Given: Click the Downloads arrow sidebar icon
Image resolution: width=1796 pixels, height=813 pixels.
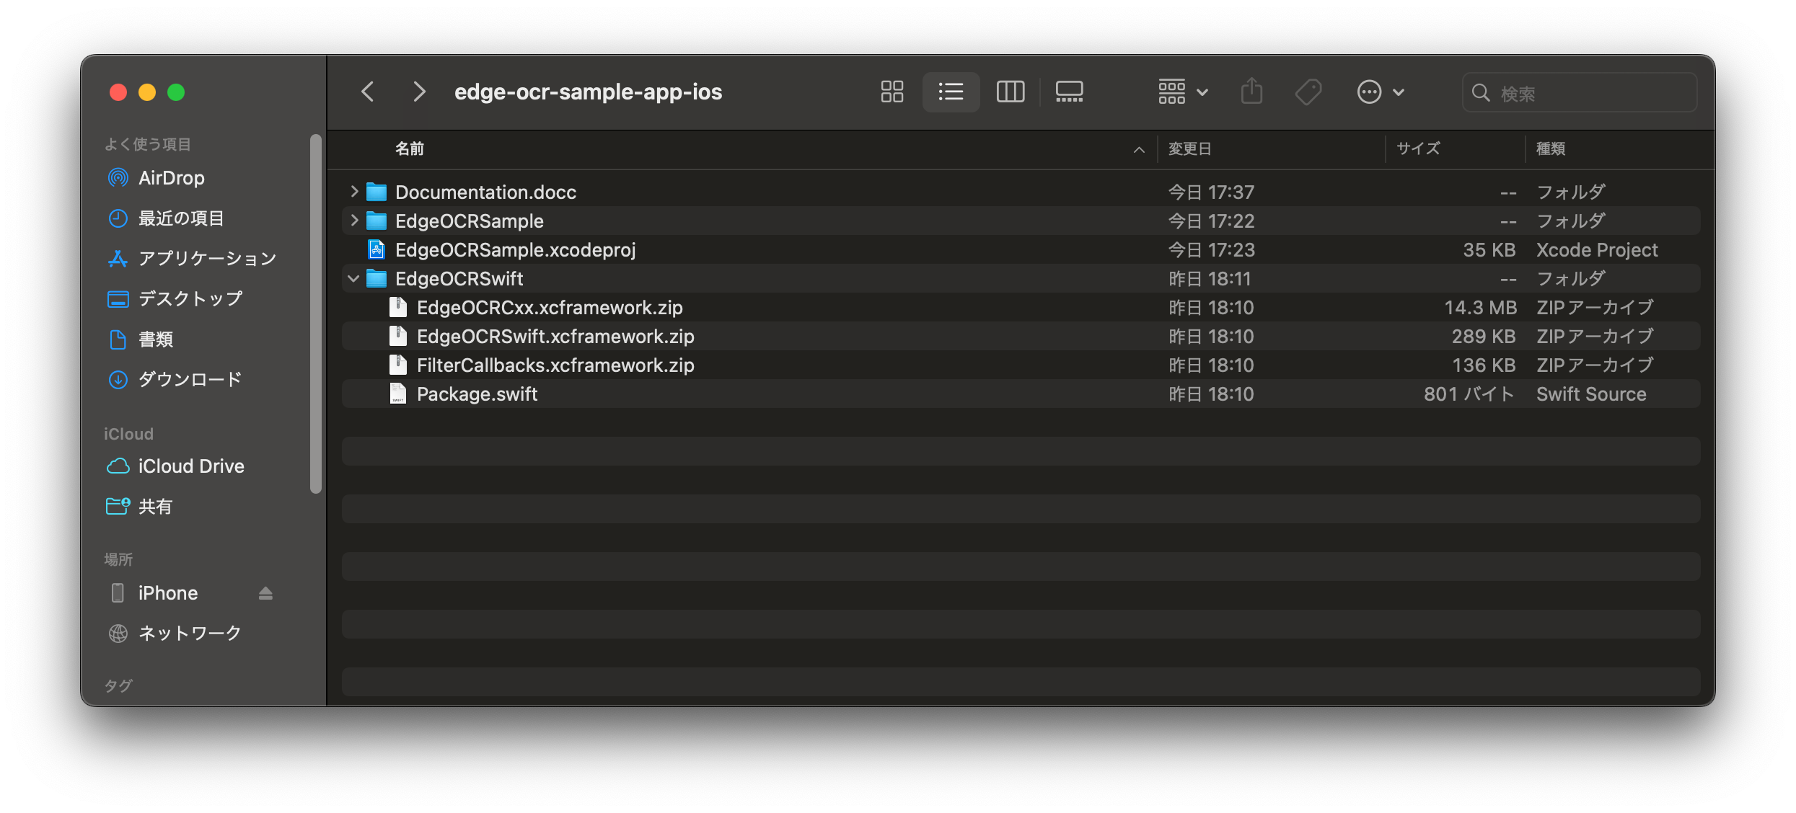Looking at the screenshot, I should pyautogui.click(x=118, y=380).
